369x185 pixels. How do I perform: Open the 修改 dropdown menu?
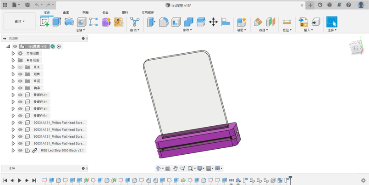pos(187,30)
